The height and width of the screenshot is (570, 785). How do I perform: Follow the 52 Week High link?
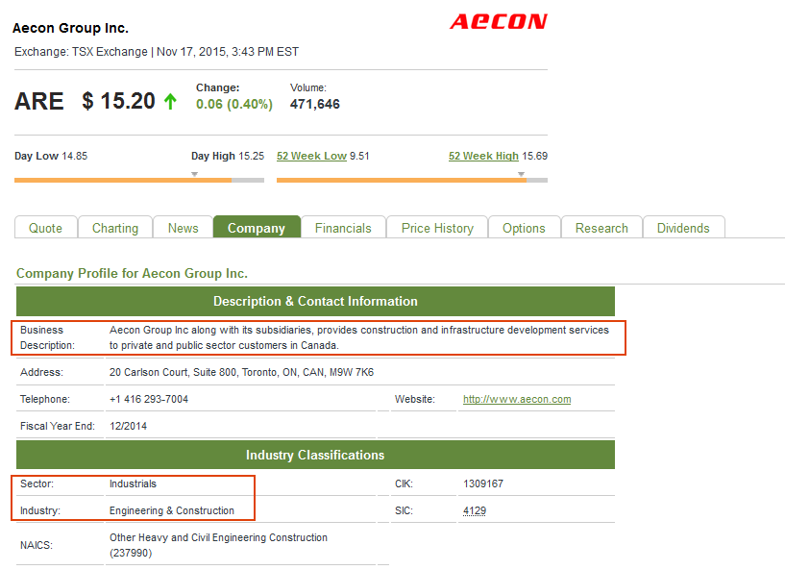click(x=483, y=156)
